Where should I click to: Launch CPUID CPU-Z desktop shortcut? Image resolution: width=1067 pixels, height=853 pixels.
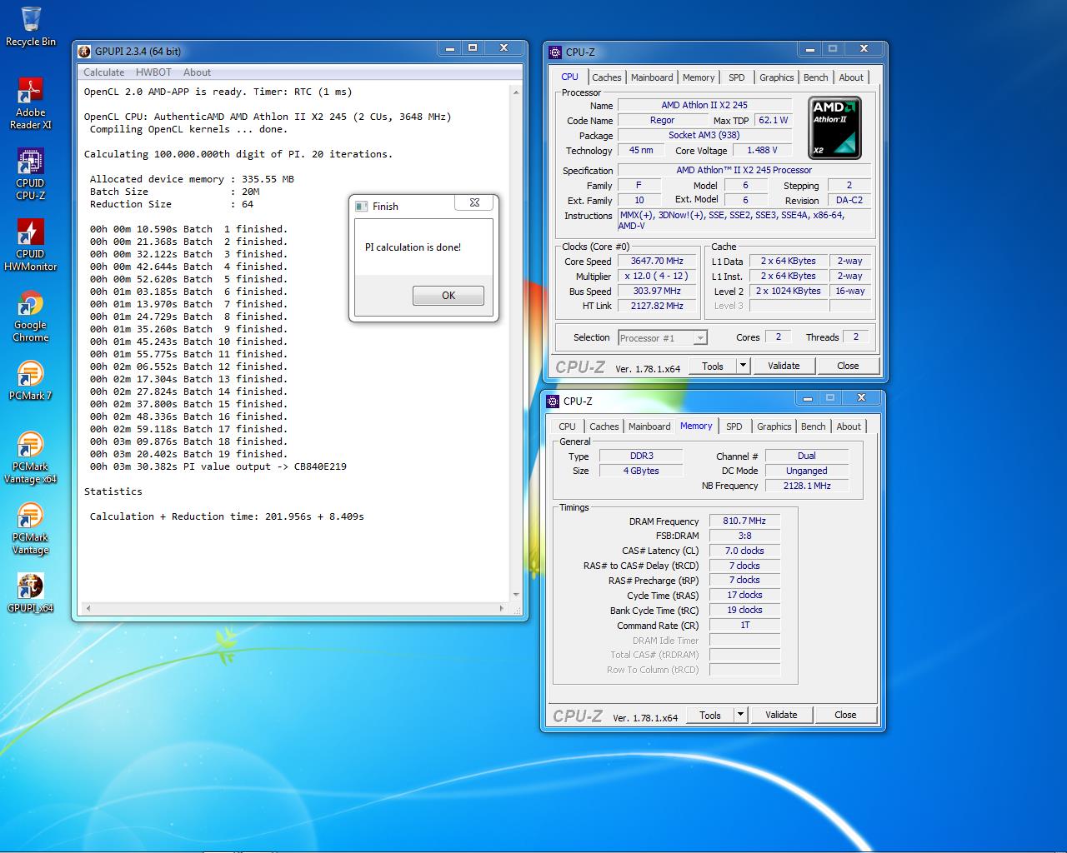[31, 174]
